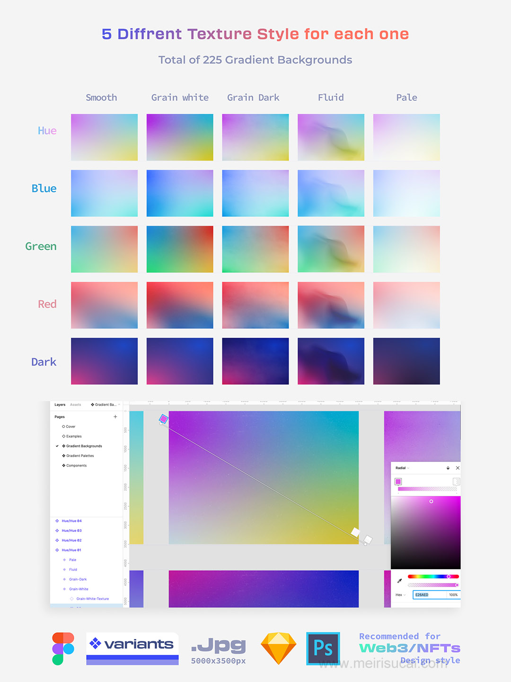Switch to the Assets tab
The image size is (511, 682).
[x=75, y=404]
